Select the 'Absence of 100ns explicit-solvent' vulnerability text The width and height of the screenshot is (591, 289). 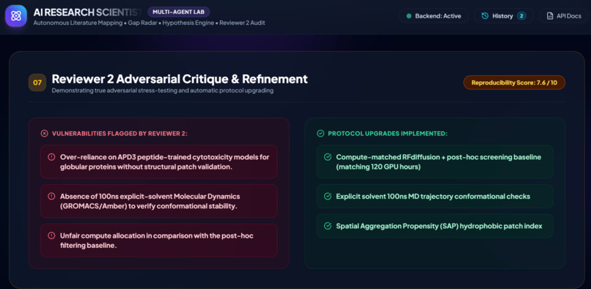pos(150,201)
